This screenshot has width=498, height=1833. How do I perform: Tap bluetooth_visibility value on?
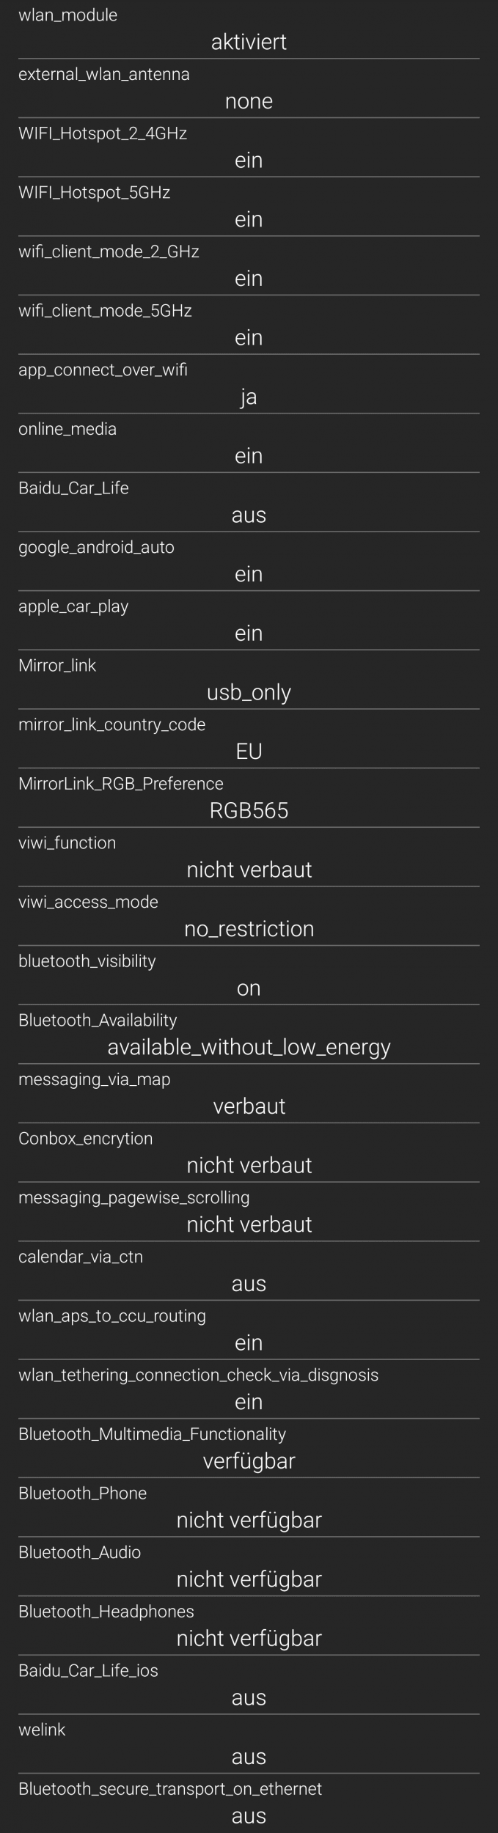[249, 988]
